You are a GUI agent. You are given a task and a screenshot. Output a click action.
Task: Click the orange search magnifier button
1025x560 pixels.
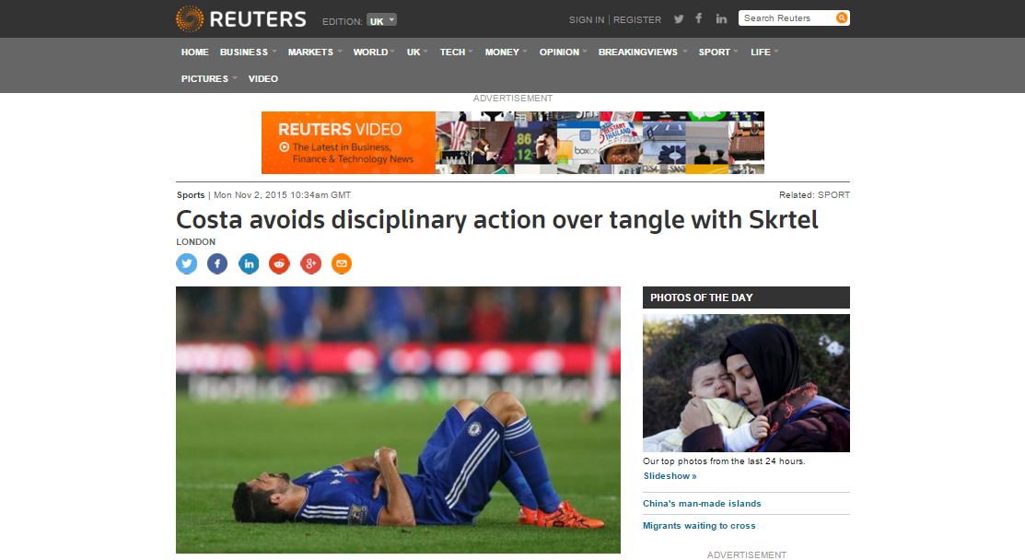842,18
